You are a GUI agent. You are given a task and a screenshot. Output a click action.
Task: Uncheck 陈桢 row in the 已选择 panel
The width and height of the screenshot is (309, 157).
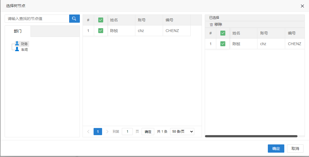(223, 44)
